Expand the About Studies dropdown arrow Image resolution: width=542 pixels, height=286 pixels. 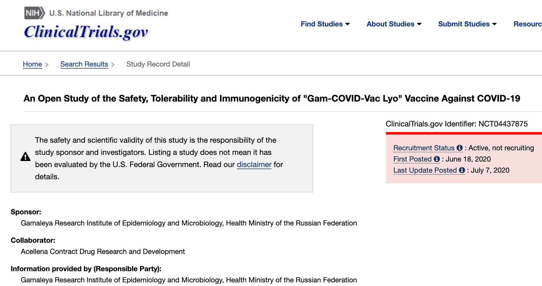tap(419, 24)
